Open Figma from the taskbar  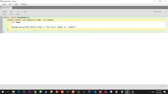tap(68, 92)
